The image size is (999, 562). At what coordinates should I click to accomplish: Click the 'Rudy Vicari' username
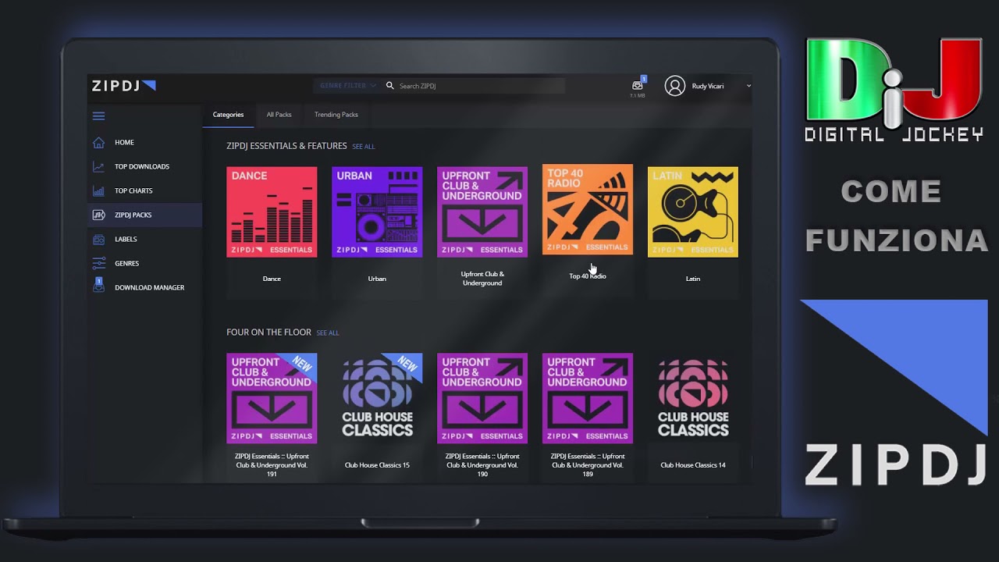[x=708, y=86]
